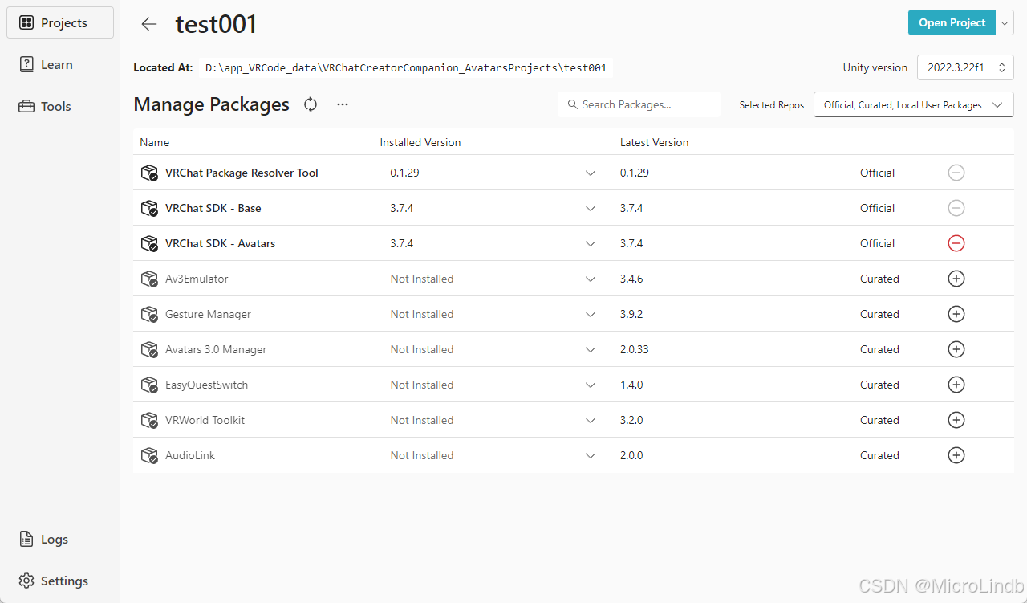
Task: Add AudioLink with the plus icon
Action: click(x=956, y=455)
